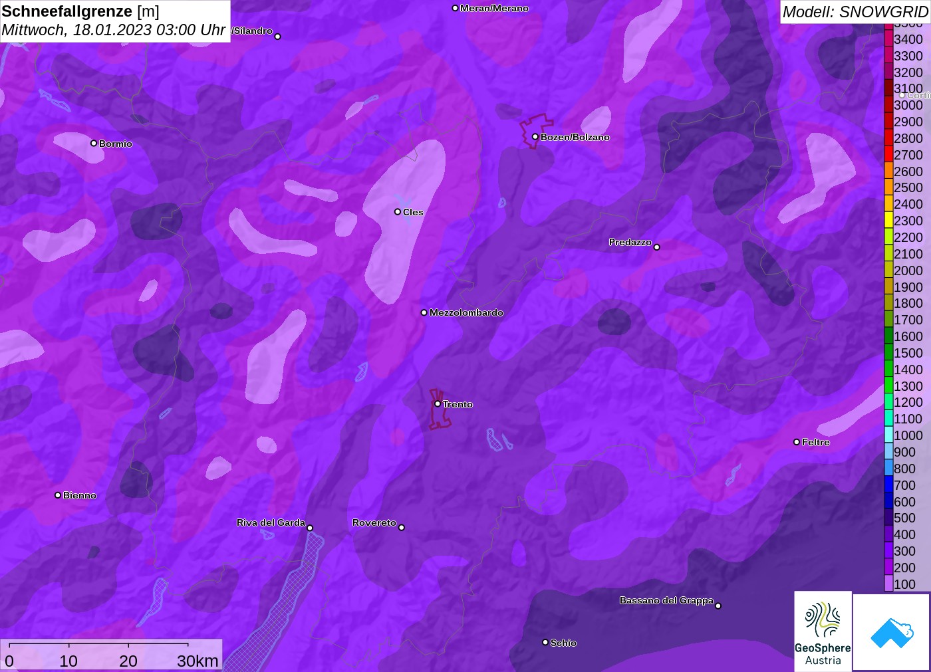Click the 500 m legend color swatch
Viewport: 931px width, 672px height.
(x=888, y=518)
